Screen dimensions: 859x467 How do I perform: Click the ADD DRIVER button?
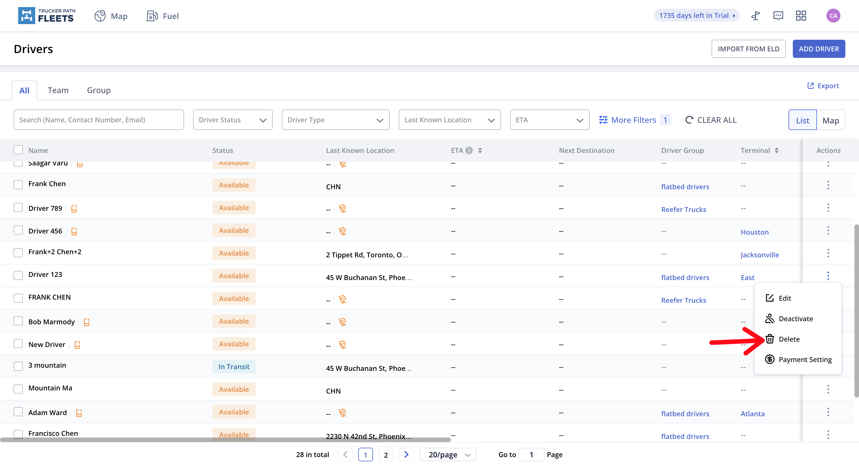click(x=818, y=49)
